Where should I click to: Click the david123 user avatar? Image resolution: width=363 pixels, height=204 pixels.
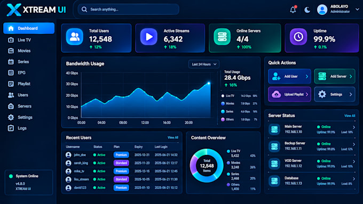(68, 188)
